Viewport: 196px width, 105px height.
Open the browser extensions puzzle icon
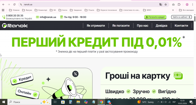pyautogui.click(x=179, y=5)
